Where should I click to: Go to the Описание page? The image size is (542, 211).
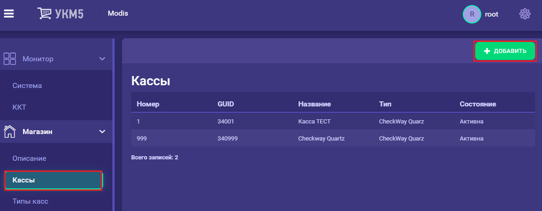[x=29, y=158]
